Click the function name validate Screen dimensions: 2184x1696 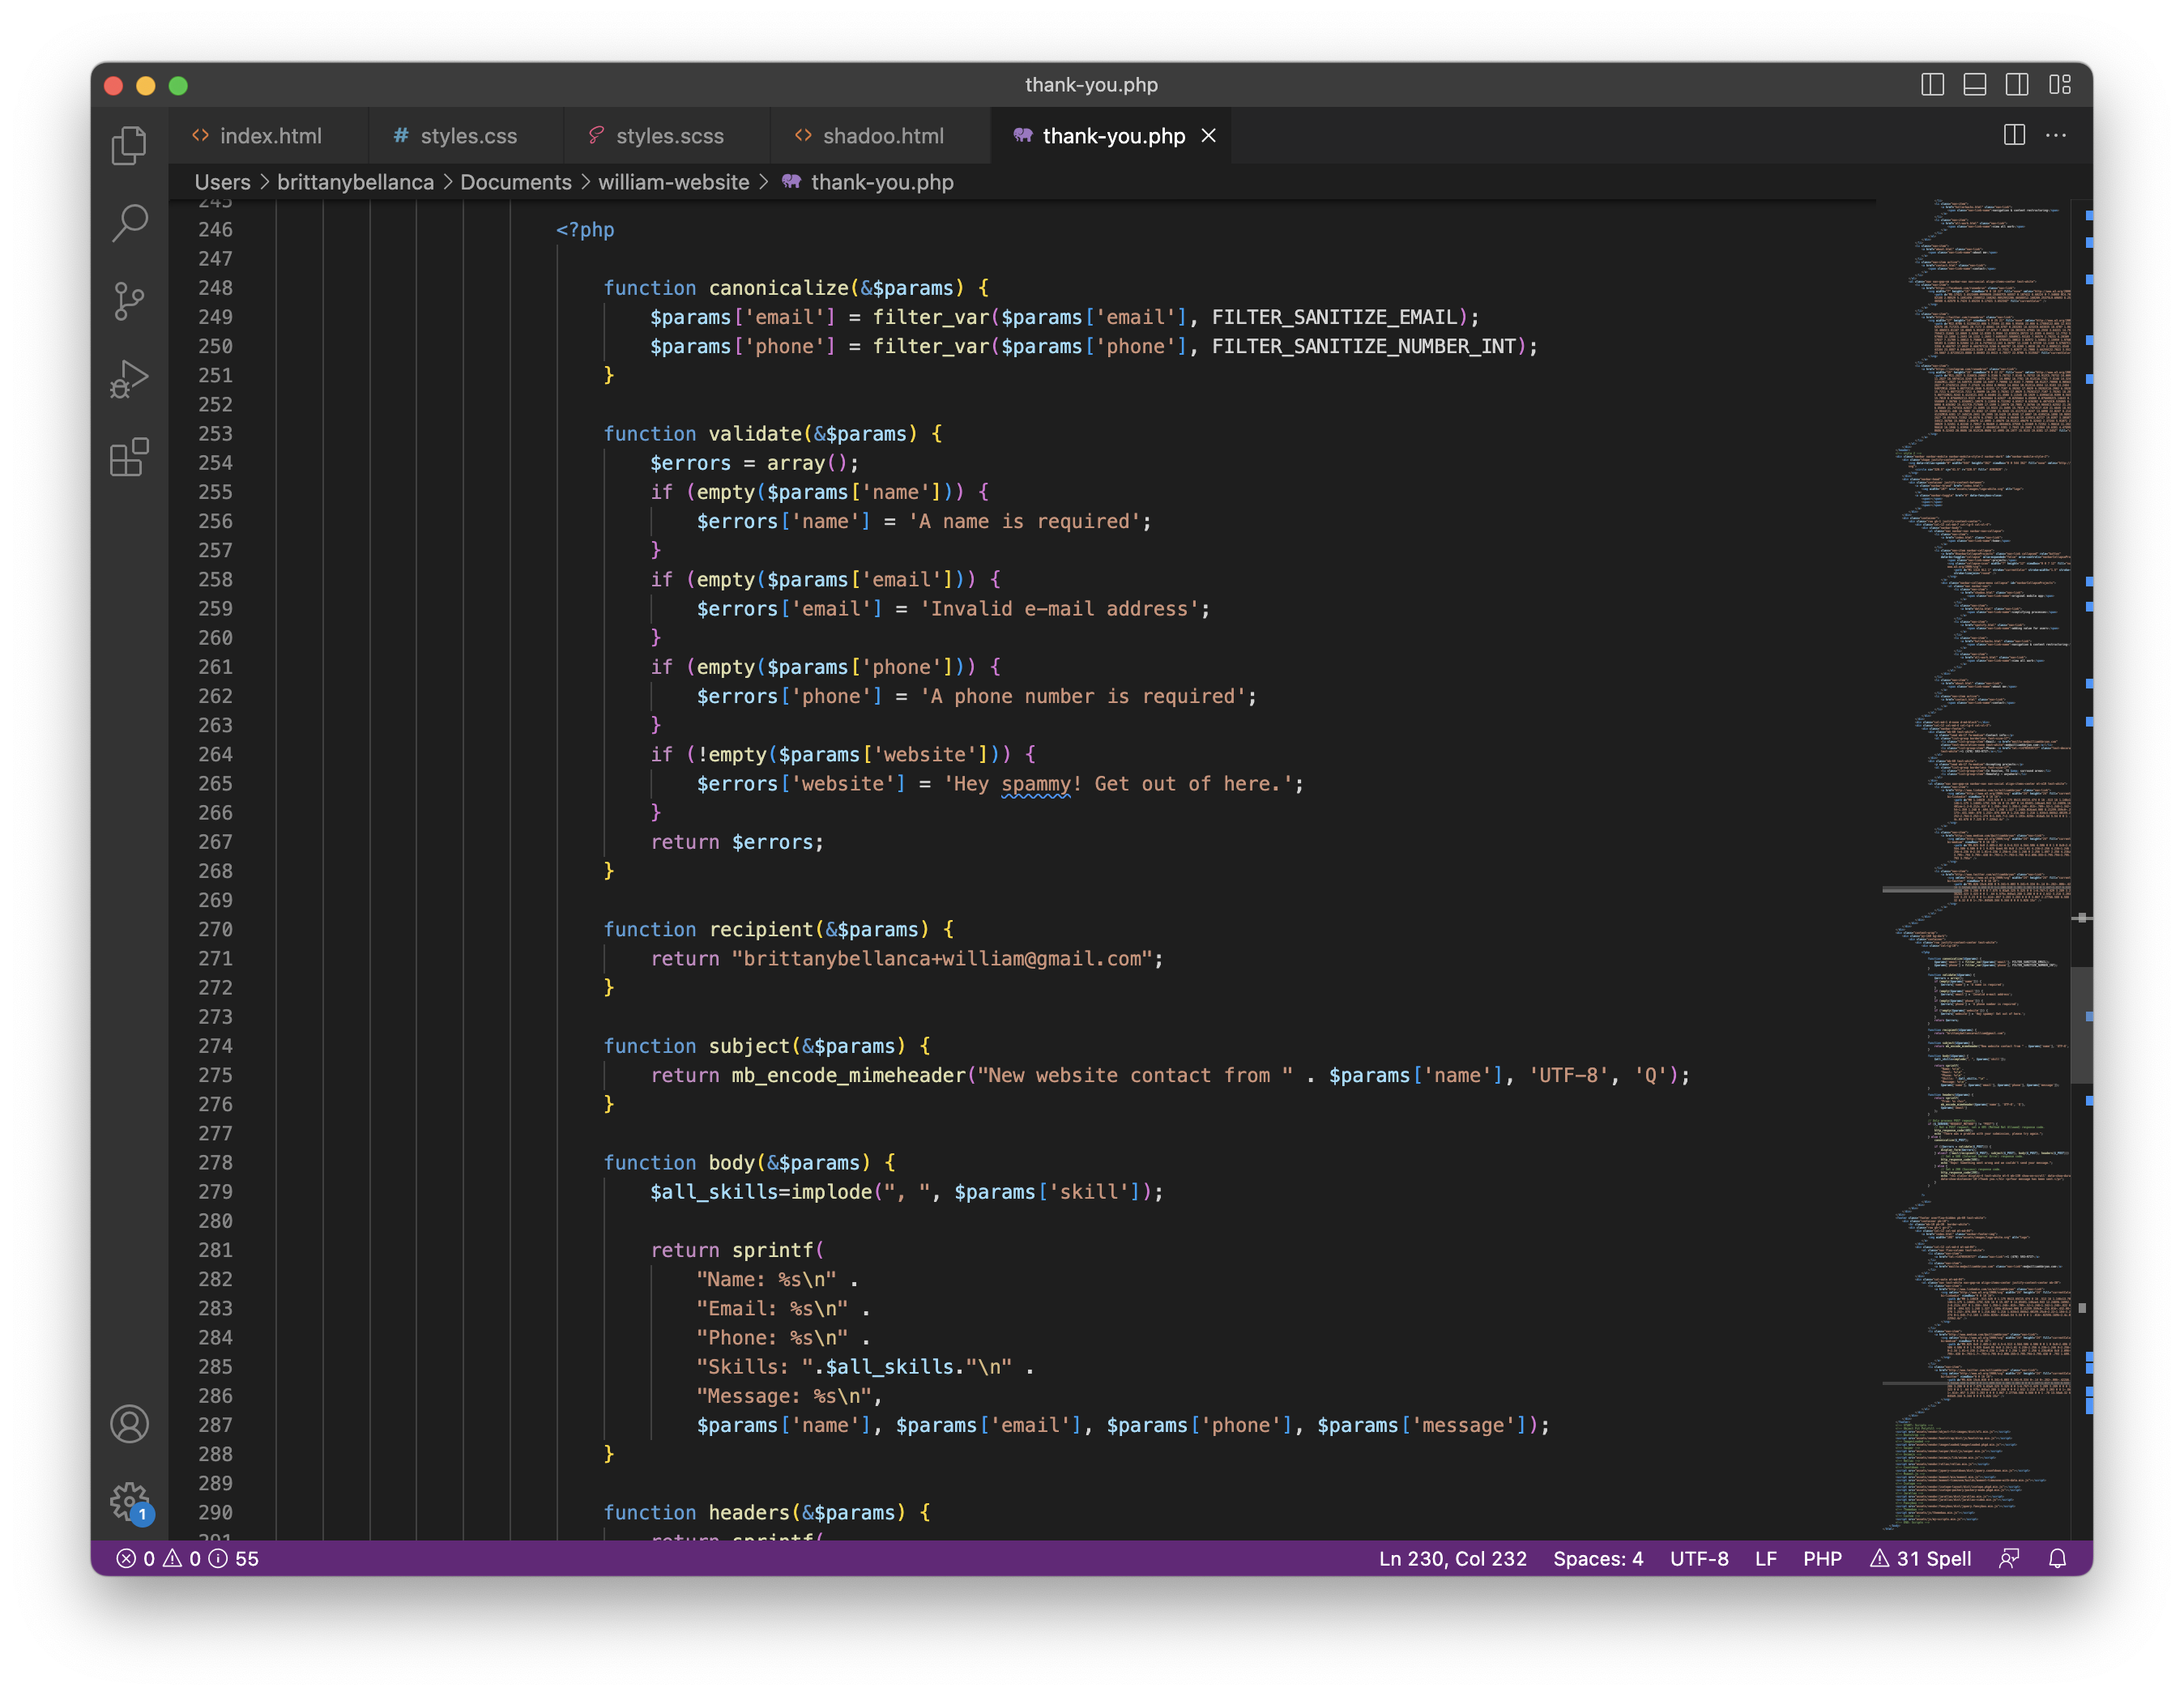755,433
